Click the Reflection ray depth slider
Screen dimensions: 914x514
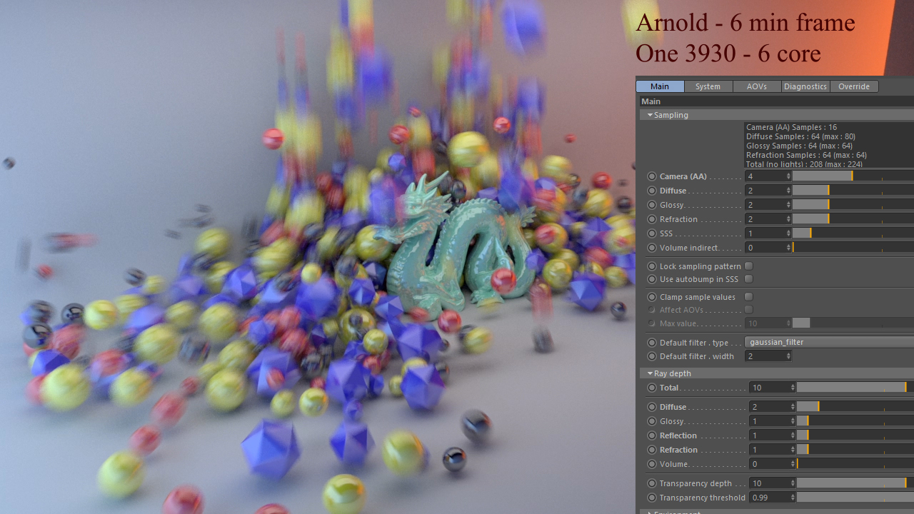pyautogui.click(x=855, y=435)
